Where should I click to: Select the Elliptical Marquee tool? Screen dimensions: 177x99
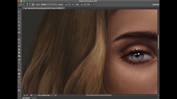pos(19,15)
